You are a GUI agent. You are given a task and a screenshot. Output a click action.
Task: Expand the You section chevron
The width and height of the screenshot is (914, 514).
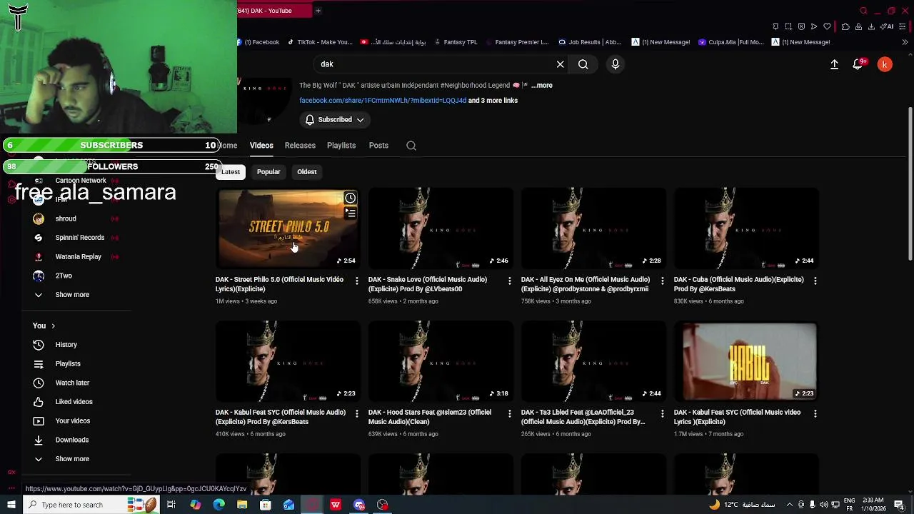(53, 326)
